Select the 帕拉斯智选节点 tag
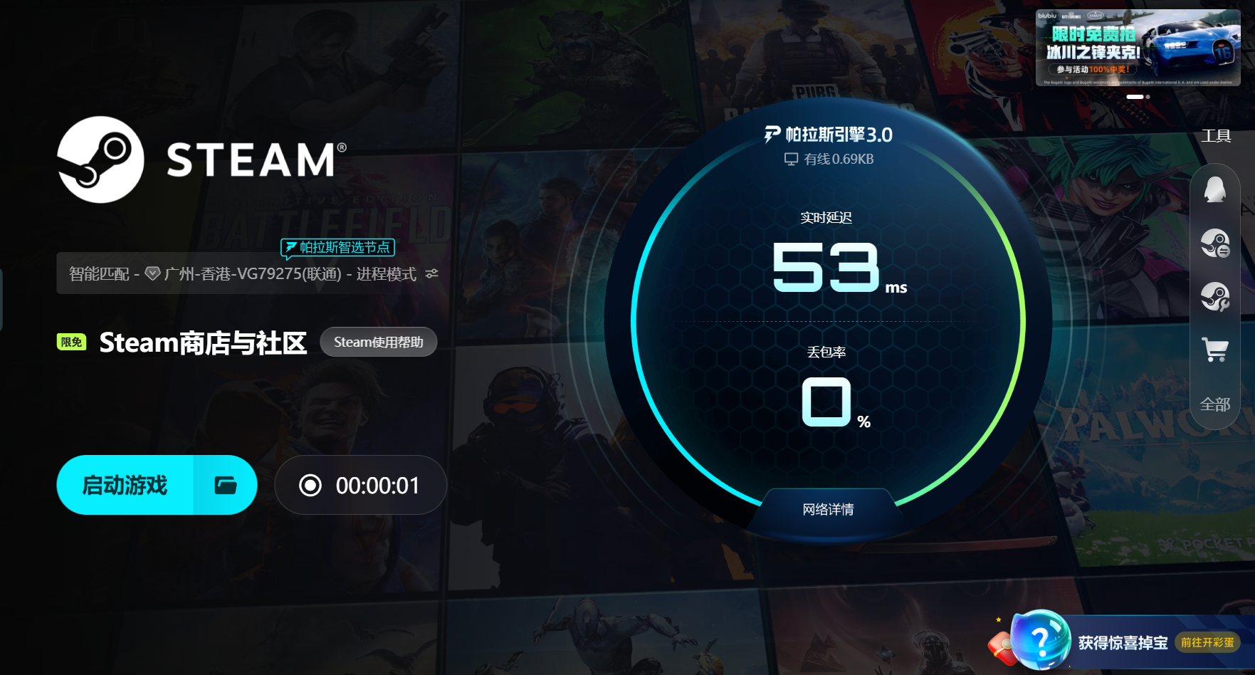 tap(338, 247)
